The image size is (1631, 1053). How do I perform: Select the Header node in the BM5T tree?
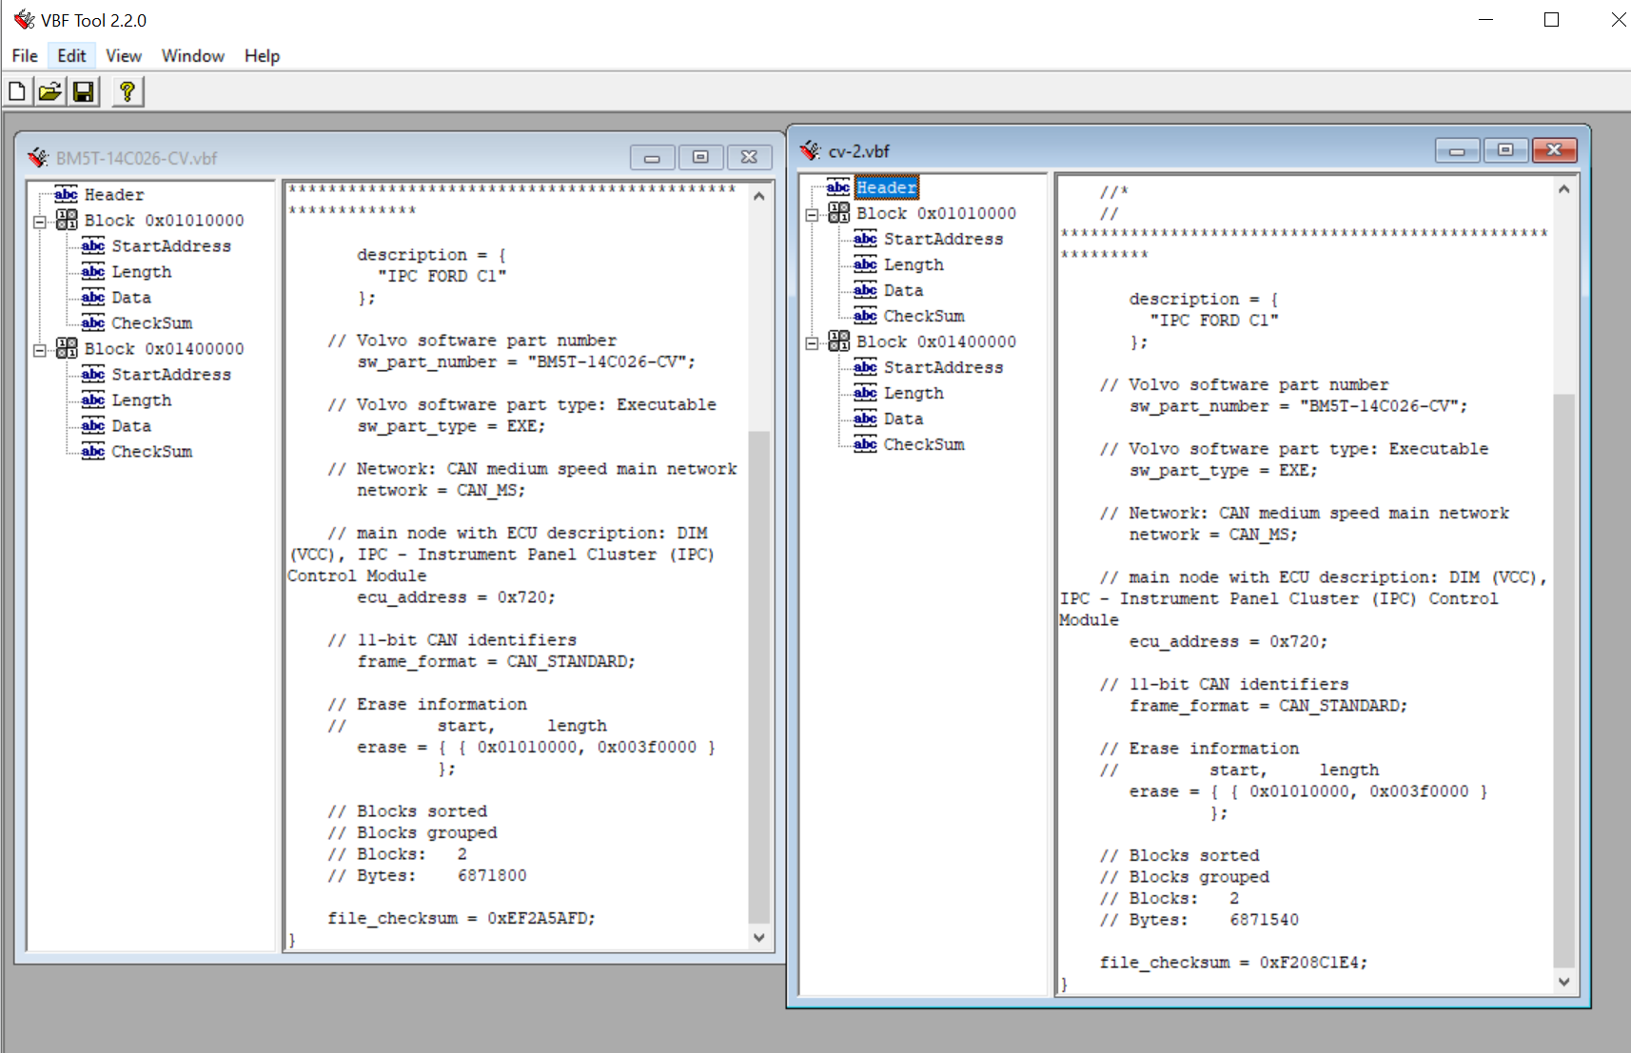pos(113,194)
